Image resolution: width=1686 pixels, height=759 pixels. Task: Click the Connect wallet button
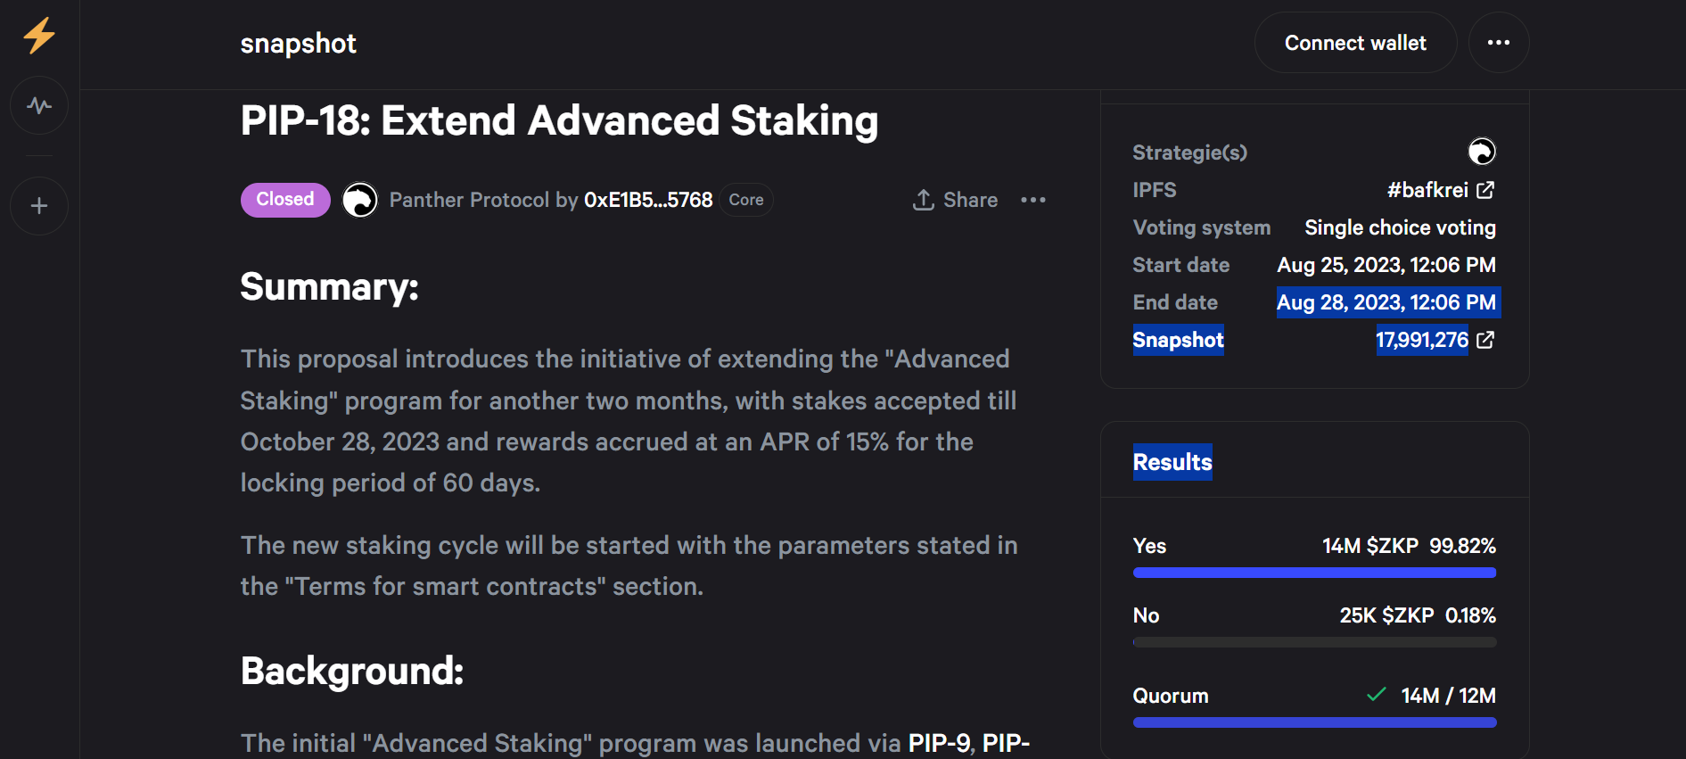1355,43
